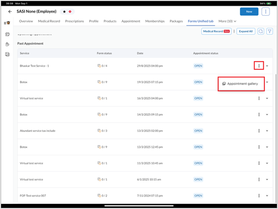Expand the Botox 19/3/2025 row chevron
This screenshot has width=278, height=209.
(x=267, y=82)
